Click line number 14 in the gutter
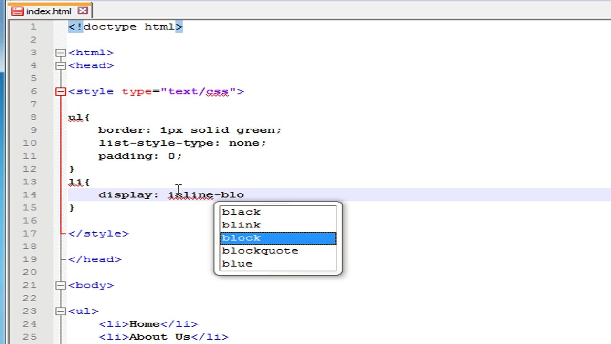This screenshot has width=611, height=344. [30, 194]
